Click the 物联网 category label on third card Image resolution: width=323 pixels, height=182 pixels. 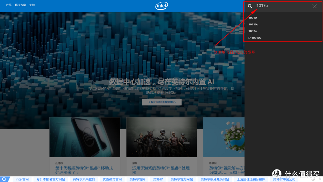pyautogui.click(x=213, y=163)
